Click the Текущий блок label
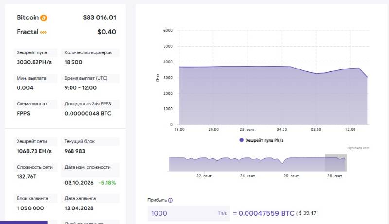389x224 pixels. tap(79, 141)
